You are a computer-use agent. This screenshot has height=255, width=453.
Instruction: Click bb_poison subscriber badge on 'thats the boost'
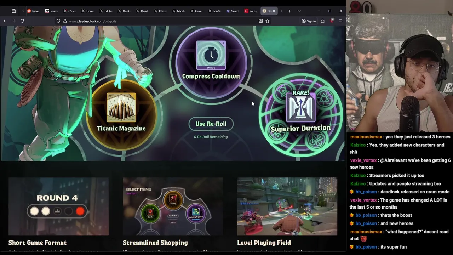pyautogui.click(x=352, y=215)
